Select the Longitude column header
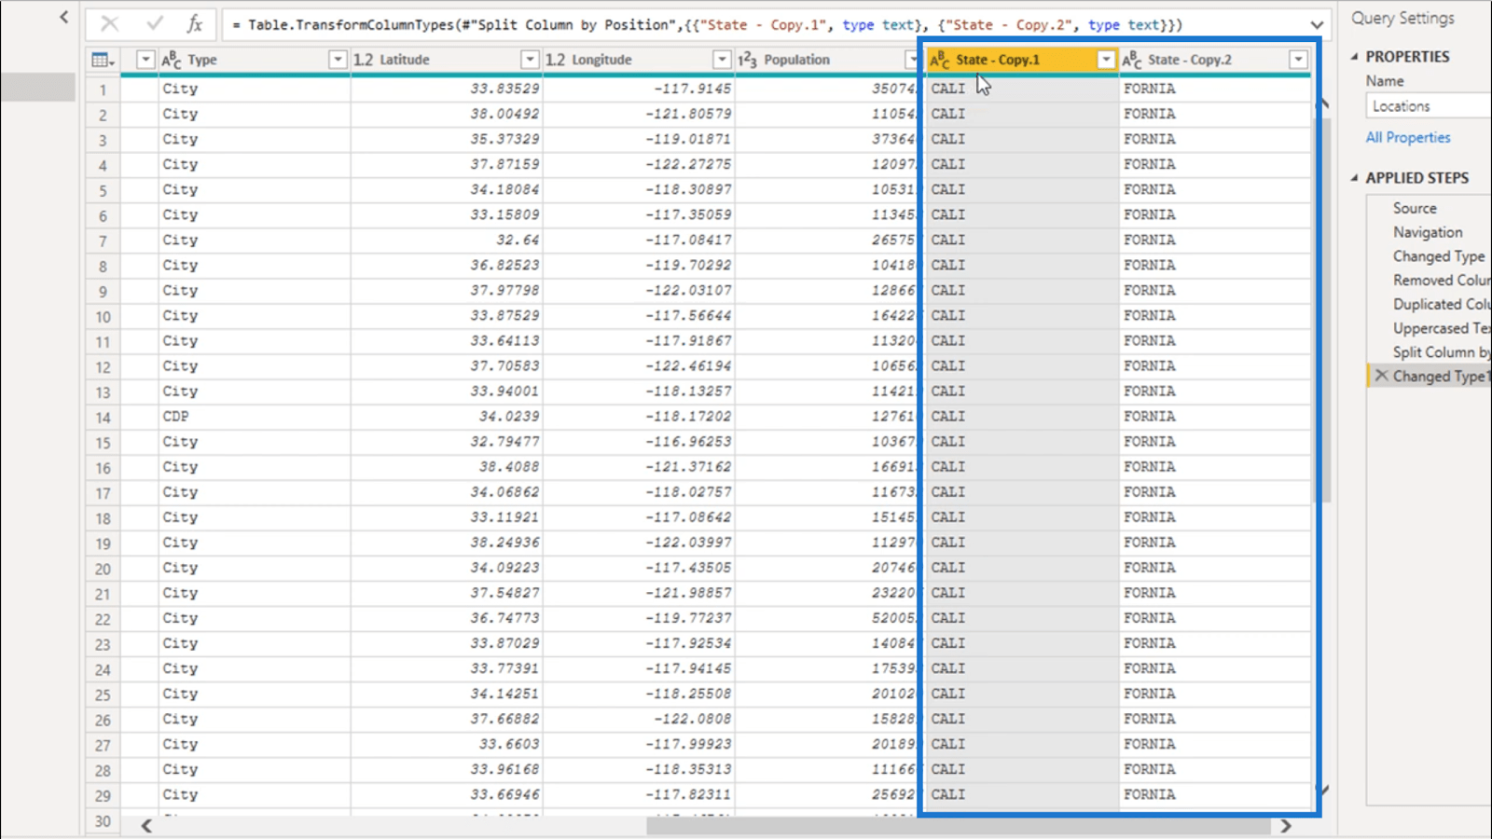The width and height of the screenshot is (1492, 839). tap(638, 60)
